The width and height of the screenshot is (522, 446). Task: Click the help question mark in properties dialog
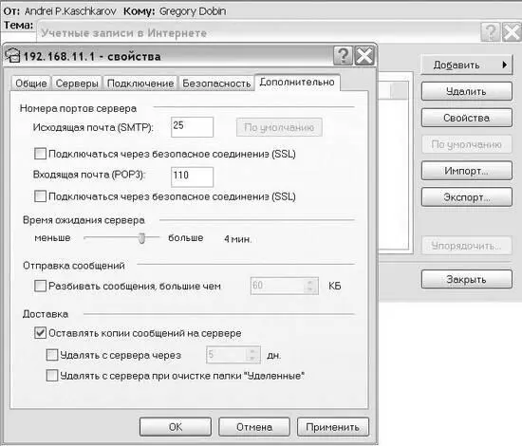(343, 56)
